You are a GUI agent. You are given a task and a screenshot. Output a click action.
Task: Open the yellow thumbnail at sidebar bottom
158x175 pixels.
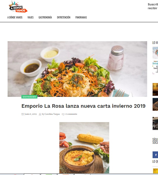tap(156, 171)
